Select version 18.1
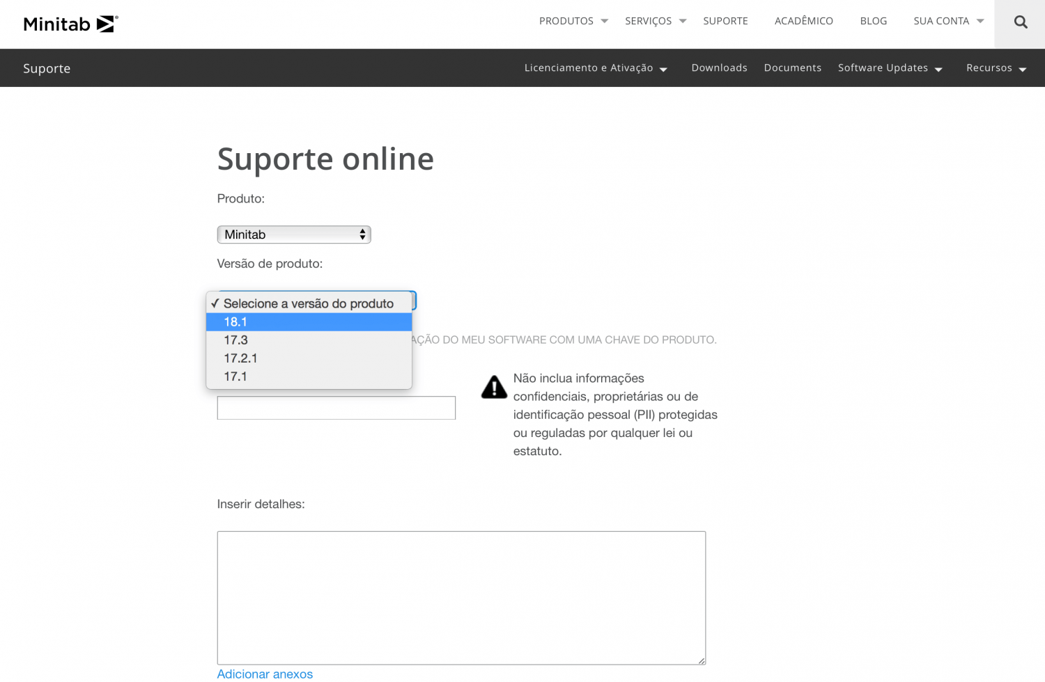Screen dimensions: 1045x682 tap(309, 322)
